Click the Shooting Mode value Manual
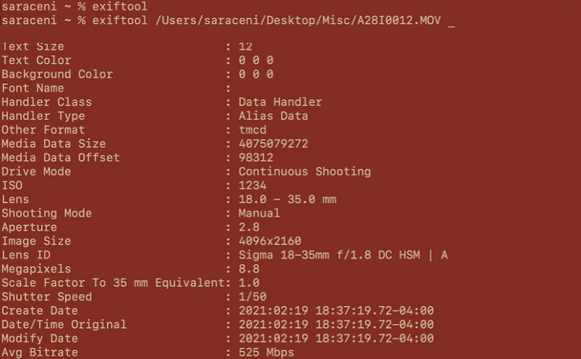The height and width of the screenshot is (359, 581). (x=259, y=213)
